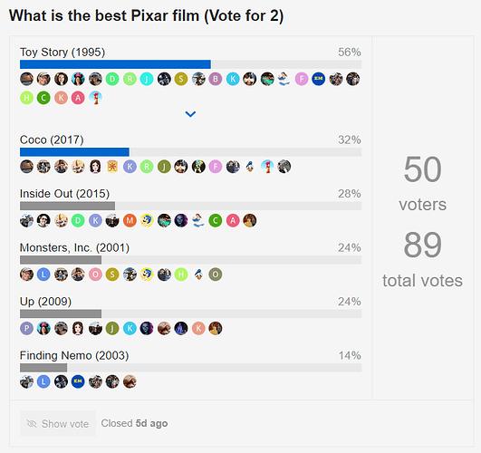Click the Toy Story (1995) option label

click(x=63, y=53)
